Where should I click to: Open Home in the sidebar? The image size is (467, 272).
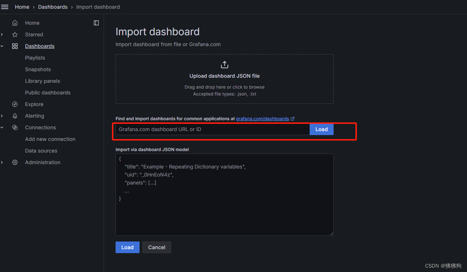pyautogui.click(x=32, y=23)
